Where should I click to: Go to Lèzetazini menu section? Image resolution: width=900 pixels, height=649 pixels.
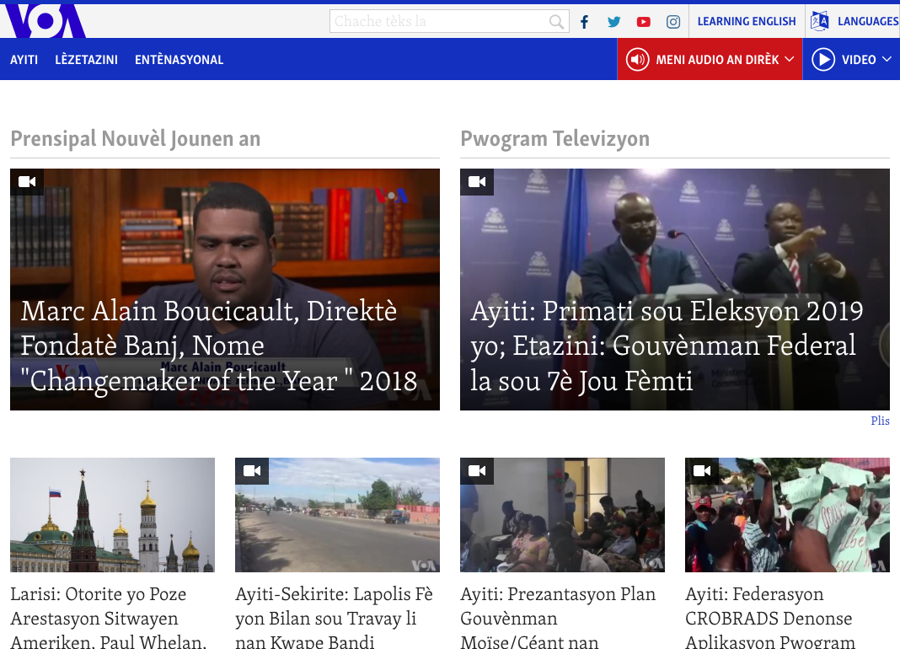86,60
